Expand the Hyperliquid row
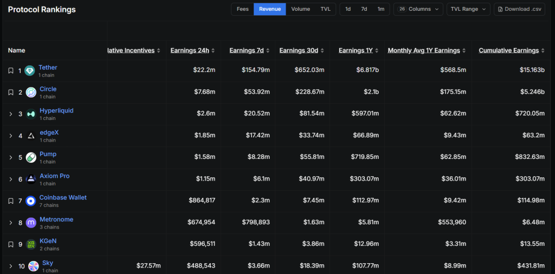Viewport: 555px width, 274px height. pyautogui.click(x=10, y=114)
